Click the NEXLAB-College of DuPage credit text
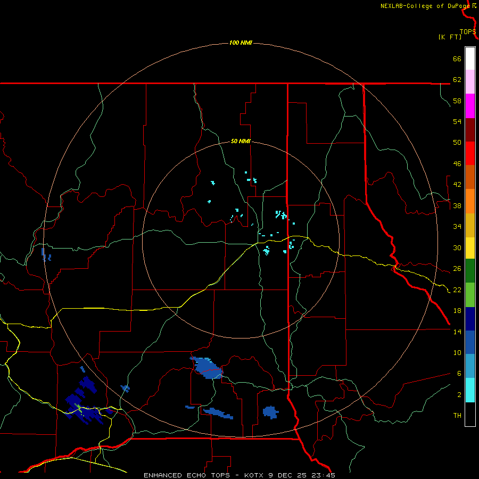The width and height of the screenshot is (479, 479). [425, 6]
